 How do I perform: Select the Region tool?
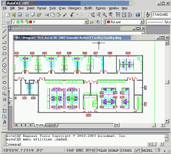tap(4, 117)
